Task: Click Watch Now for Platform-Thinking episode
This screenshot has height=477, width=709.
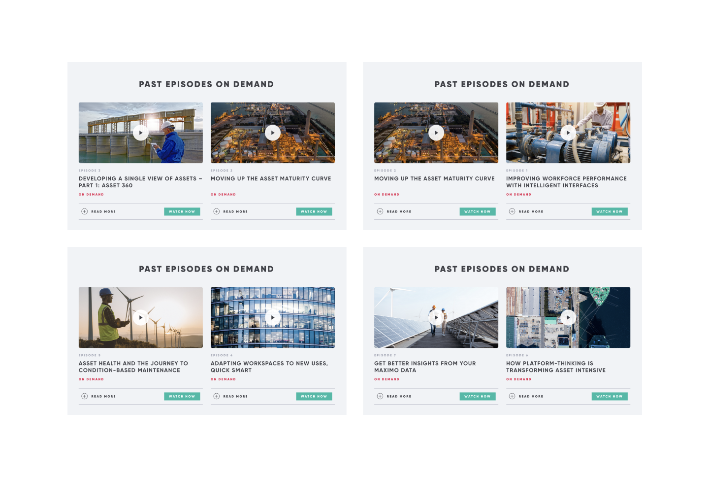Action: click(610, 396)
